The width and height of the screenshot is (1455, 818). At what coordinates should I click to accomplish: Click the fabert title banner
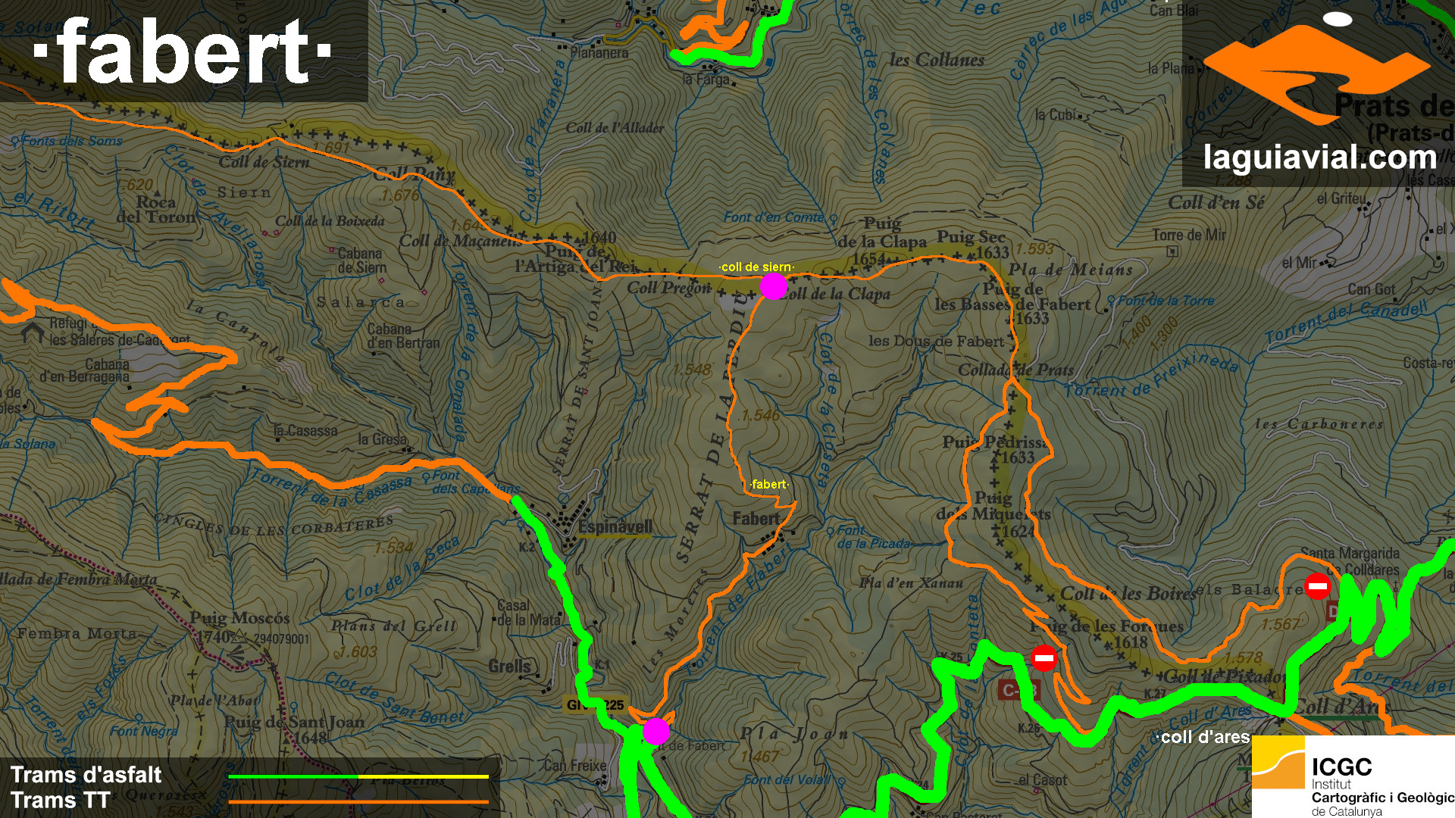coord(183,52)
